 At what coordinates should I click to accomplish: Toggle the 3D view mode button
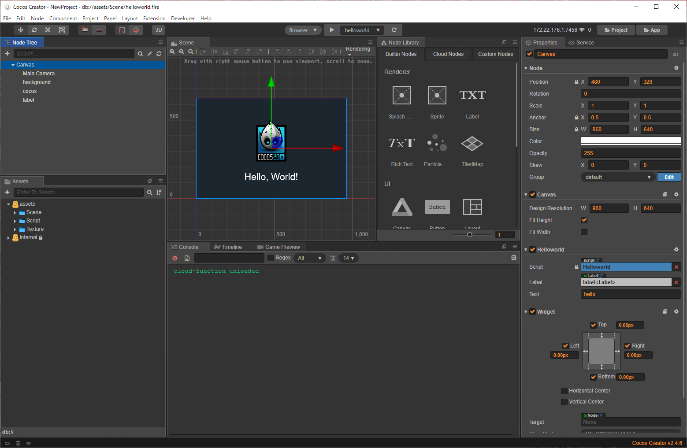159,30
